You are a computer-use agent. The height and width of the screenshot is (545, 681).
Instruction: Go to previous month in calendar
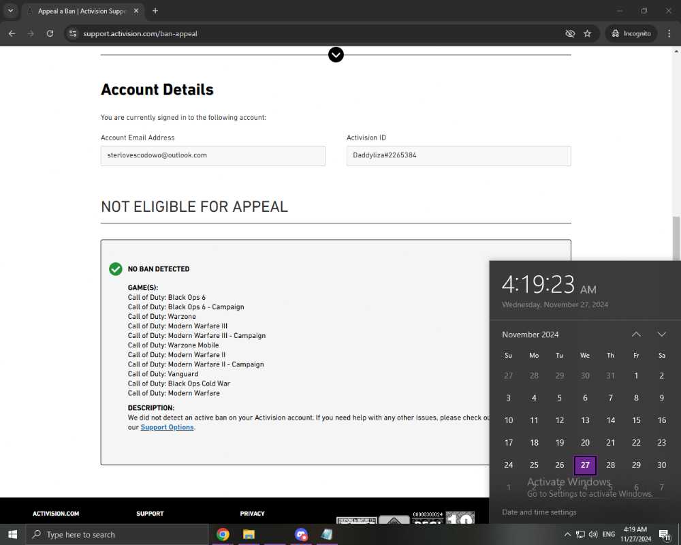[x=636, y=334]
